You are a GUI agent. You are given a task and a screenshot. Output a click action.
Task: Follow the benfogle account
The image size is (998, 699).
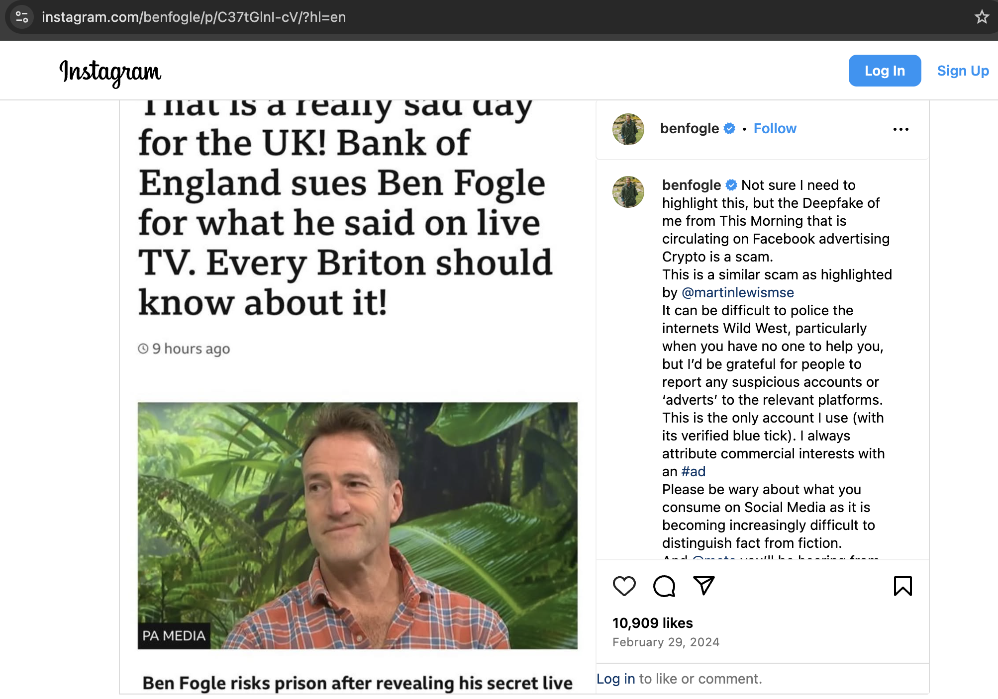point(775,128)
